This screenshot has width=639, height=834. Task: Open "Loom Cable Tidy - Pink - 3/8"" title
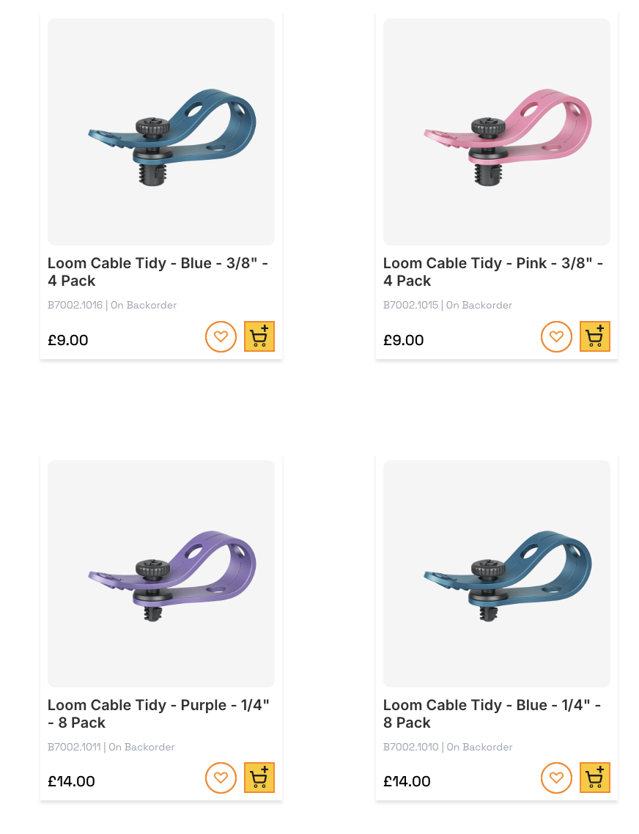click(493, 272)
